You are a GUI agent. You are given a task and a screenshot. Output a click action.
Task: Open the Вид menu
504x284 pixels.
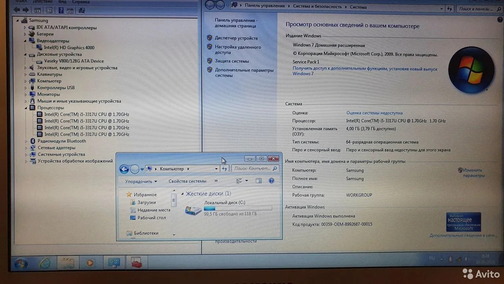coord(62,2)
